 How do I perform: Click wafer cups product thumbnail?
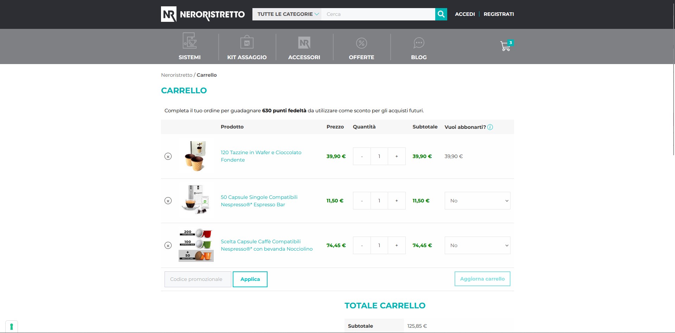click(196, 156)
